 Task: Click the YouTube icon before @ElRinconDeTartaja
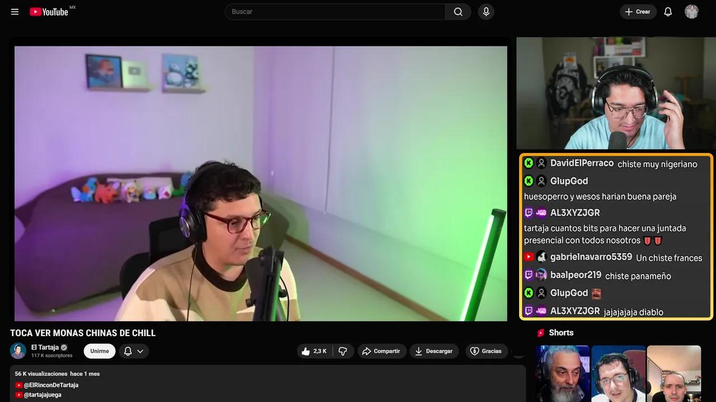pos(19,385)
